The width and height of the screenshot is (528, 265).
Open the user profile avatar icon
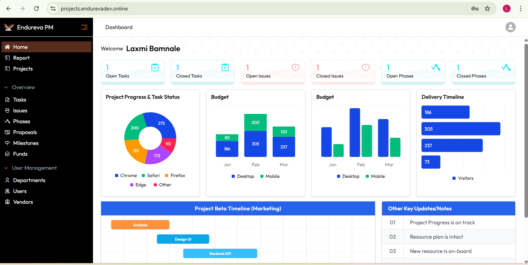tap(510, 27)
